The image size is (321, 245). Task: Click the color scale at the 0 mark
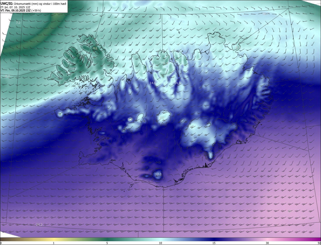tap(1, 243)
